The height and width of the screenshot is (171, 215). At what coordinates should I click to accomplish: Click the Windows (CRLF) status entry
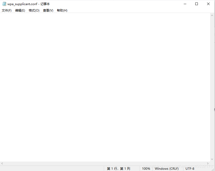click(167, 168)
